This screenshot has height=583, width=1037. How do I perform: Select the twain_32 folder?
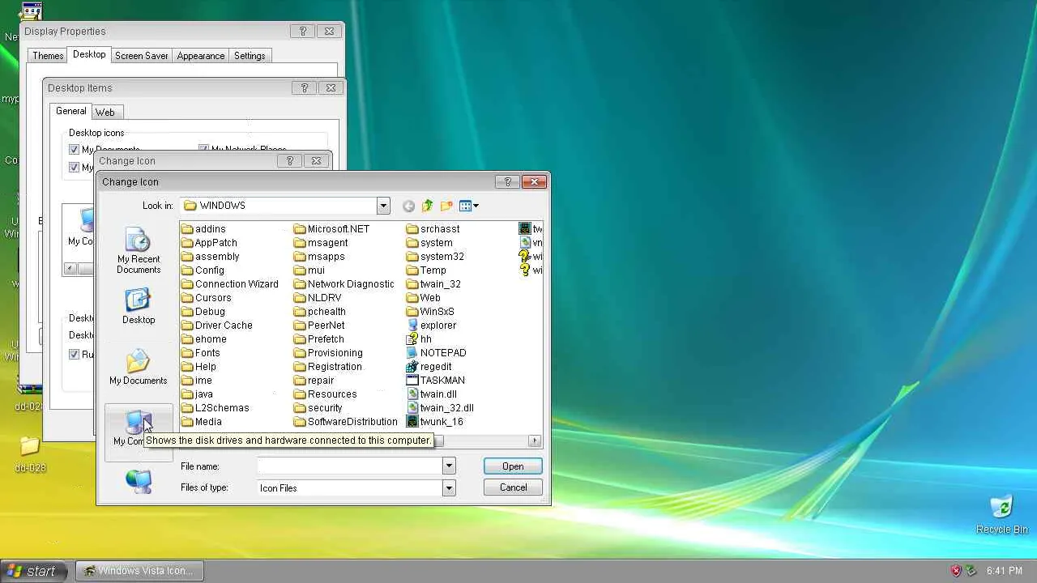[x=434, y=284]
